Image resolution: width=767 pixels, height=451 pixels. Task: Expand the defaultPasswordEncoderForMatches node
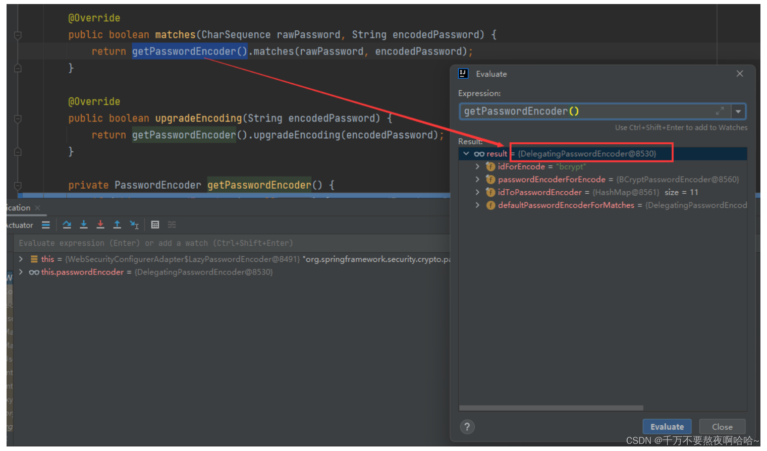click(x=477, y=205)
